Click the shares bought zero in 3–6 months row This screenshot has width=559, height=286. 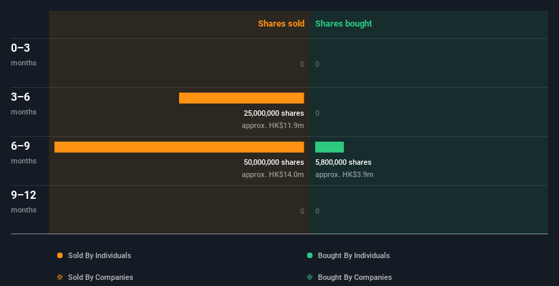coord(317,114)
